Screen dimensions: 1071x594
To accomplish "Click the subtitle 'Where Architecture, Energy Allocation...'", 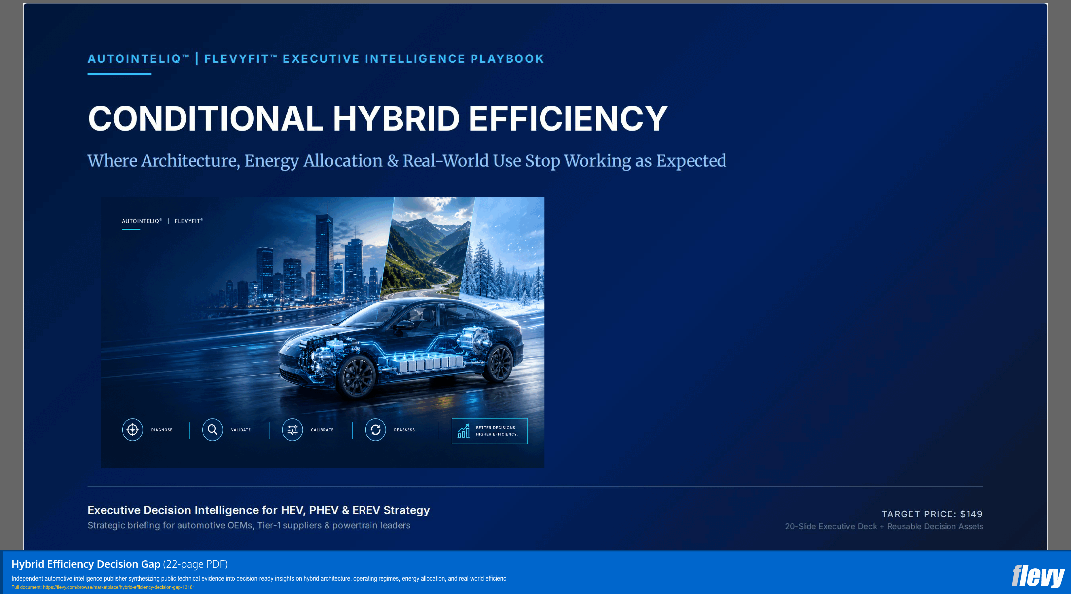I will pos(407,161).
